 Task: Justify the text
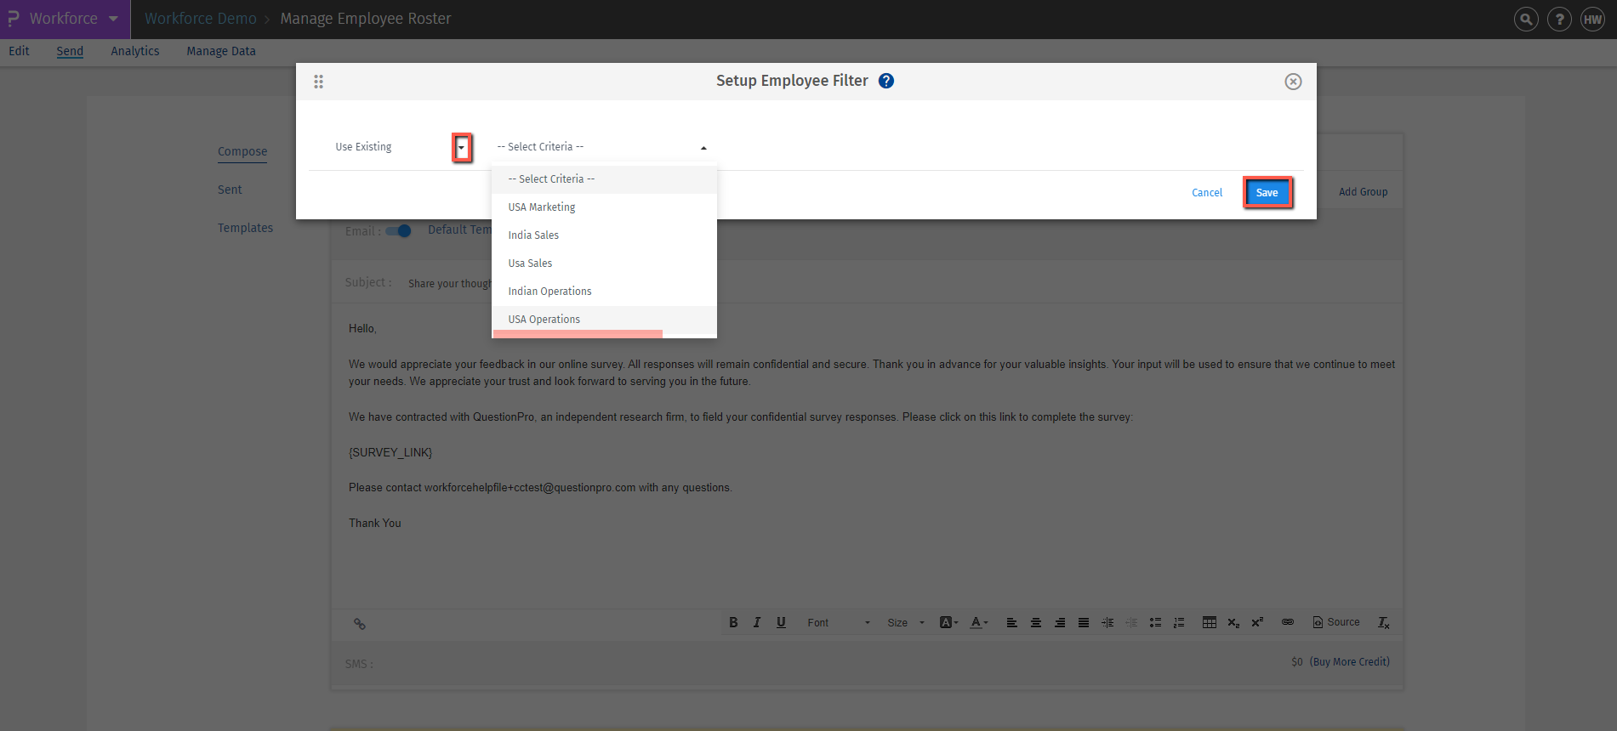1084,622
